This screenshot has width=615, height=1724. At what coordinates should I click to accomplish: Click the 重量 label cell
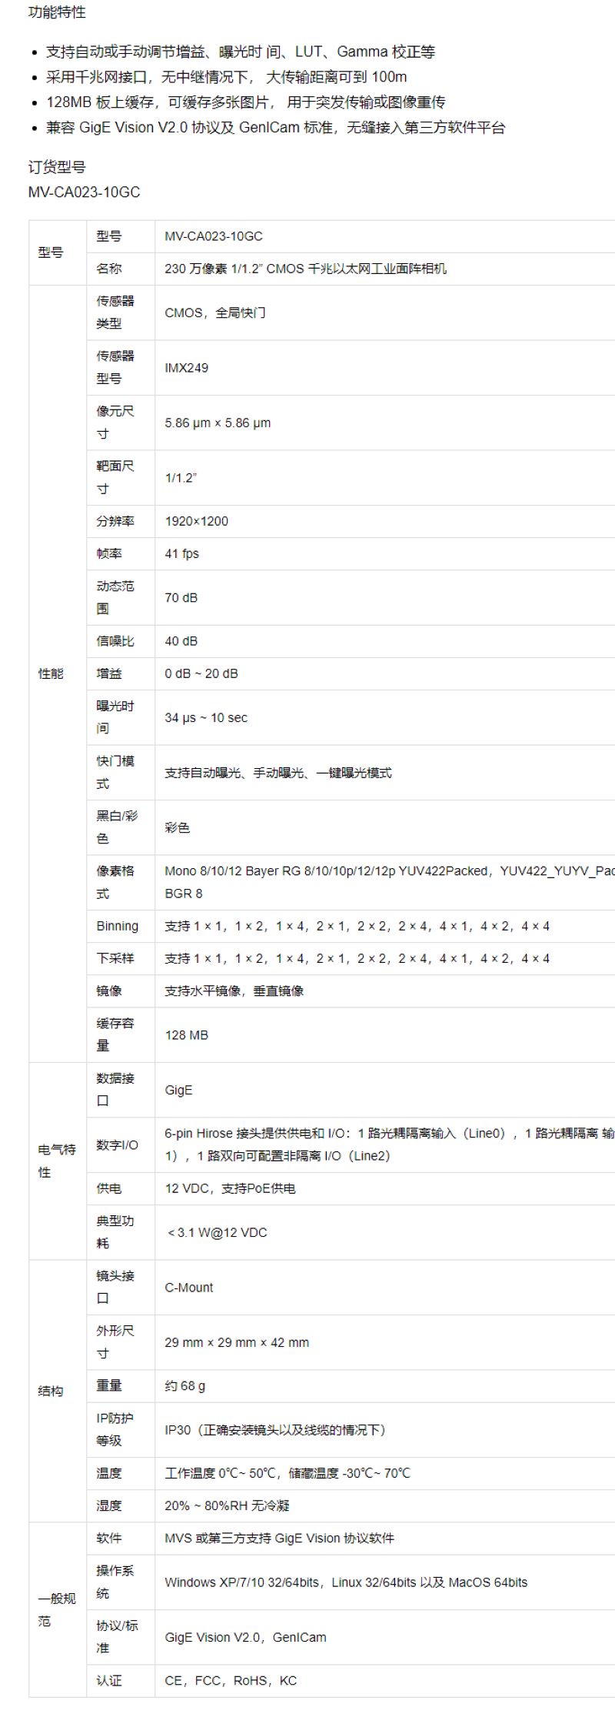pos(121,1386)
